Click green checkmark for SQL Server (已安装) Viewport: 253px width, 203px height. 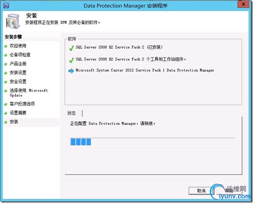point(71,48)
